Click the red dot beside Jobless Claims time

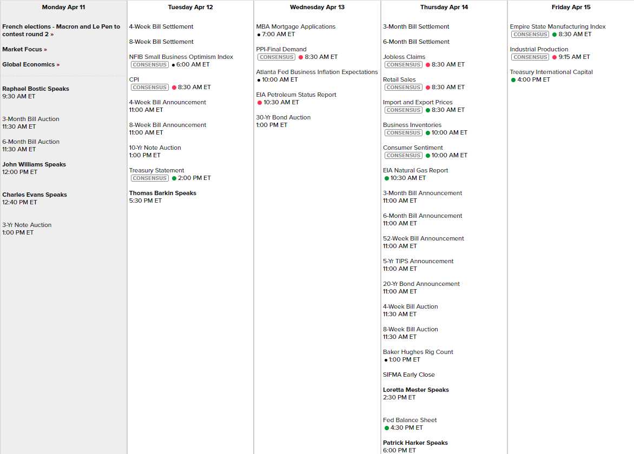click(427, 64)
